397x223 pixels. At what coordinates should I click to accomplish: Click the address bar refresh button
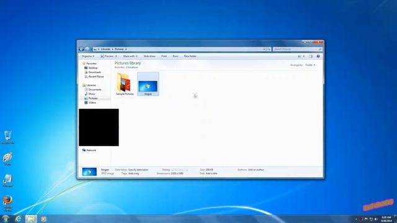[269, 49]
